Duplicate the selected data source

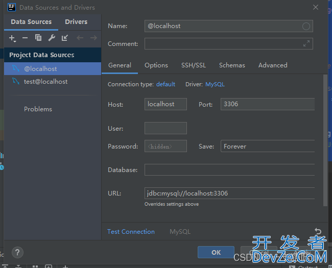(38, 38)
